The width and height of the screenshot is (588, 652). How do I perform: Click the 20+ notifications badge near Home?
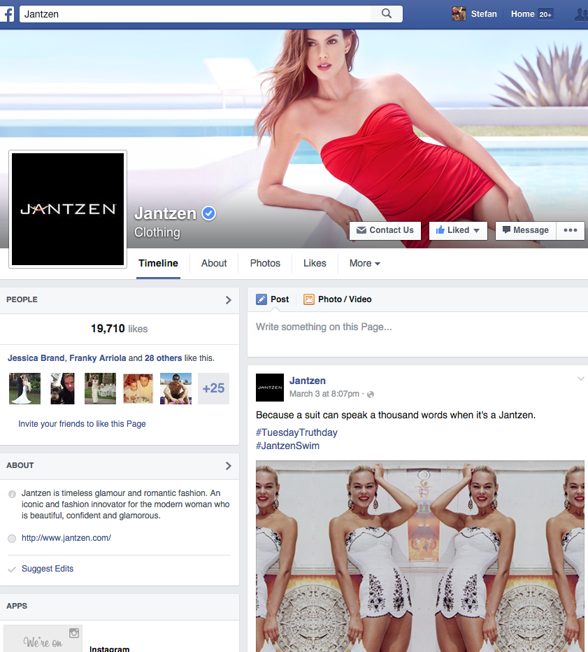coord(545,14)
